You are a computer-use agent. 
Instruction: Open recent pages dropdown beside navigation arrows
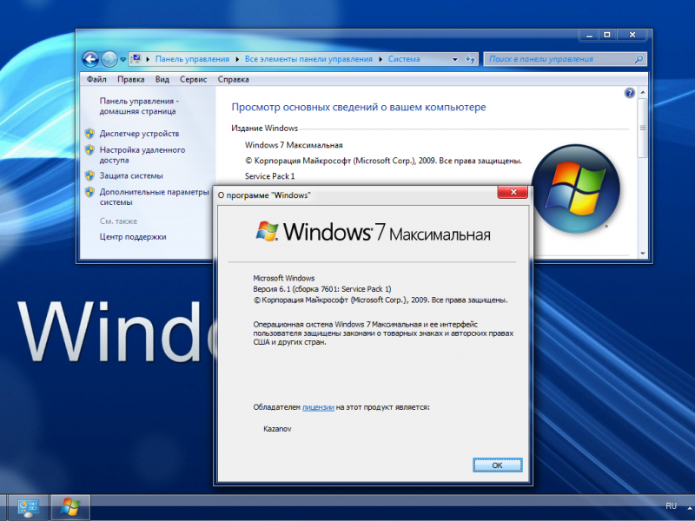click(122, 59)
